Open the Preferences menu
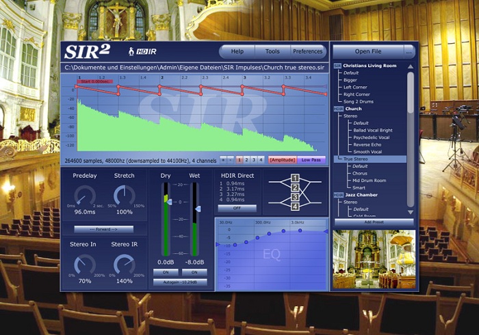Image resolution: width=479 pixels, height=335 pixels. 308,51
